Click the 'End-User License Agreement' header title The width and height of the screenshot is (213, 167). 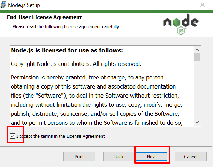[x=44, y=17]
